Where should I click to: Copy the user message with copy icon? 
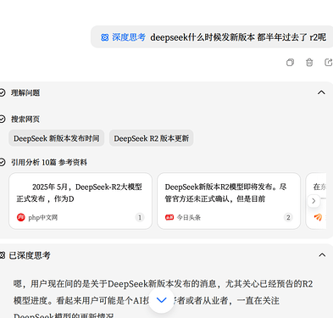290,62
